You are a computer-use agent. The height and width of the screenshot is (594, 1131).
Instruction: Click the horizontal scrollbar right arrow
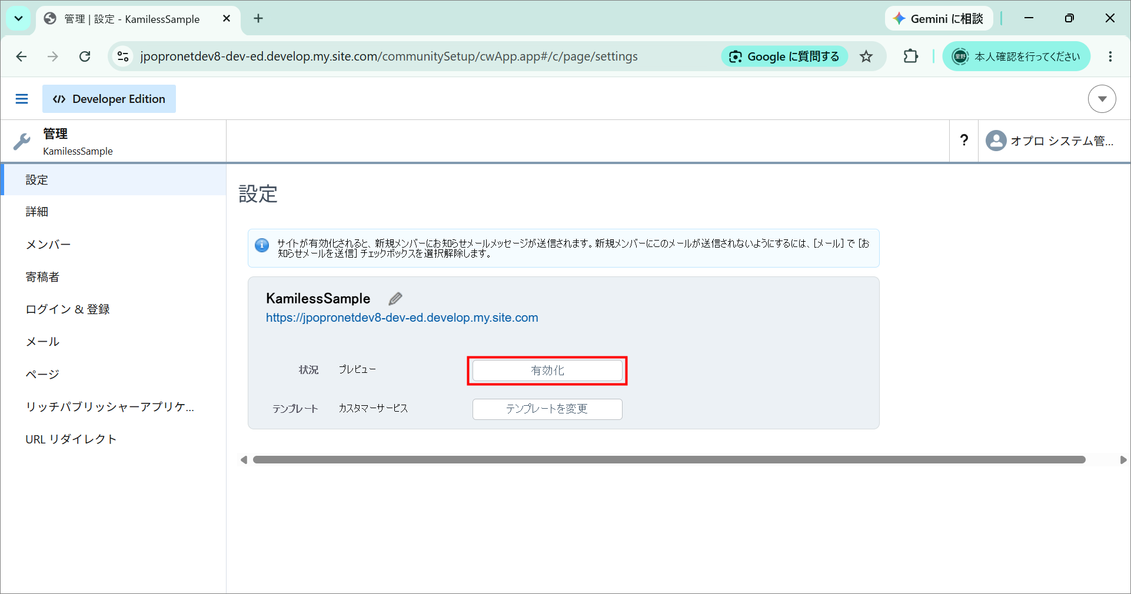[1123, 460]
